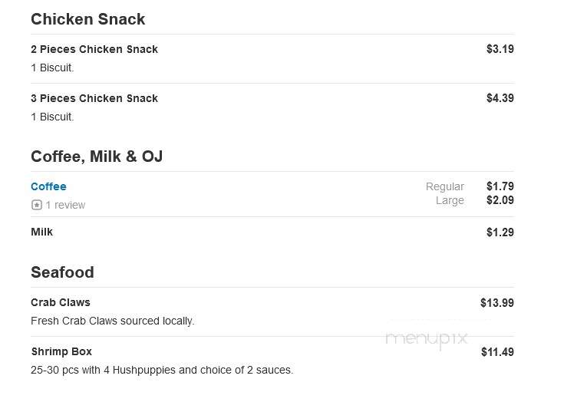Select the Large coffee size label
Viewport: 564px width, 402px height.
click(450, 200)
